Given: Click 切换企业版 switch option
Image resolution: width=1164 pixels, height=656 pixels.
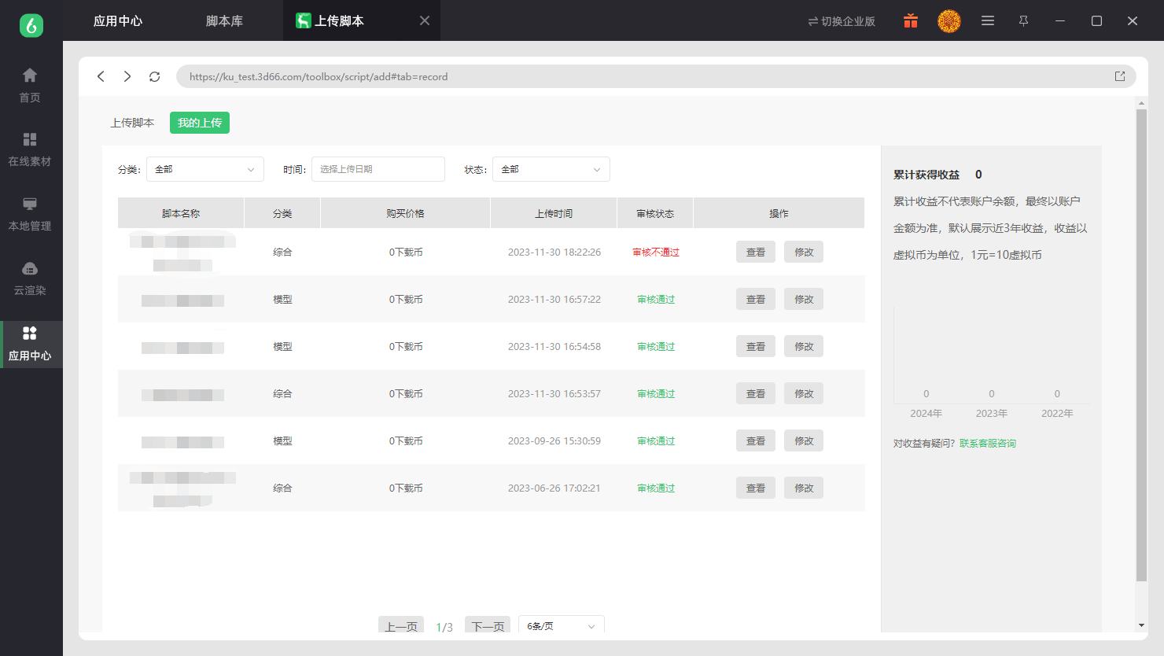Looking at the screenshot, I should coord(842,21).
